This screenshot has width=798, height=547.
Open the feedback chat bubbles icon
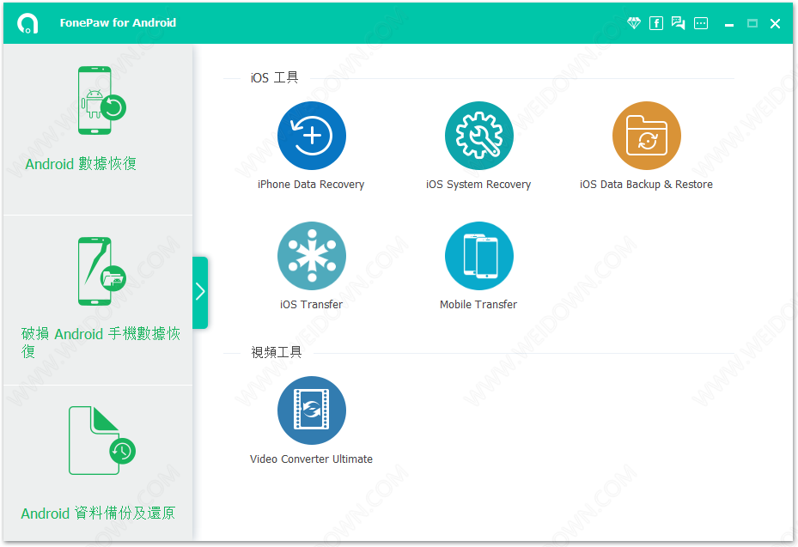678,23
